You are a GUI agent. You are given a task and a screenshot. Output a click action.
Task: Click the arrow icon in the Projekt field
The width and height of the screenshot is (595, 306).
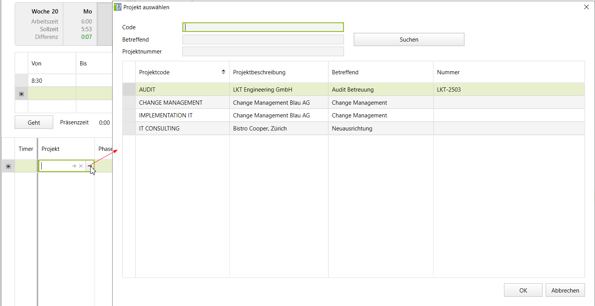(x=74, y=166)
